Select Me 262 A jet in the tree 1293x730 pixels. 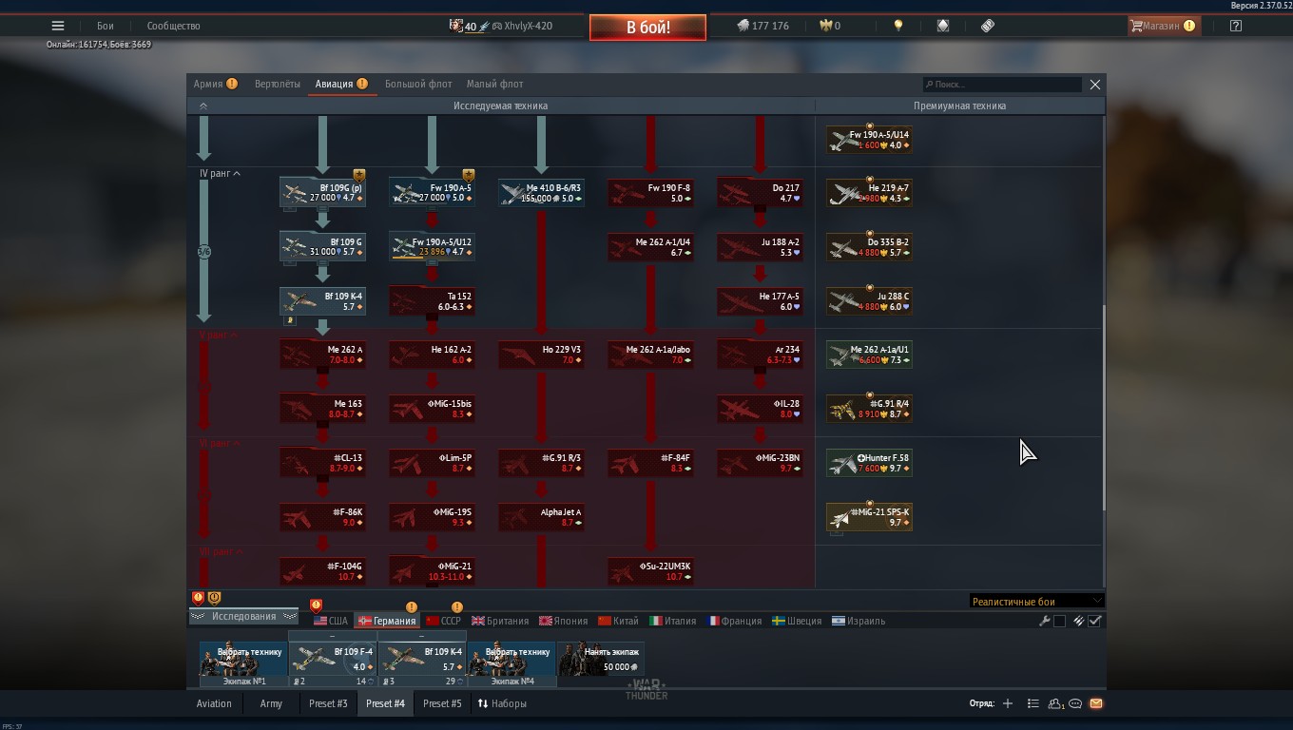[x=322, y=355]
